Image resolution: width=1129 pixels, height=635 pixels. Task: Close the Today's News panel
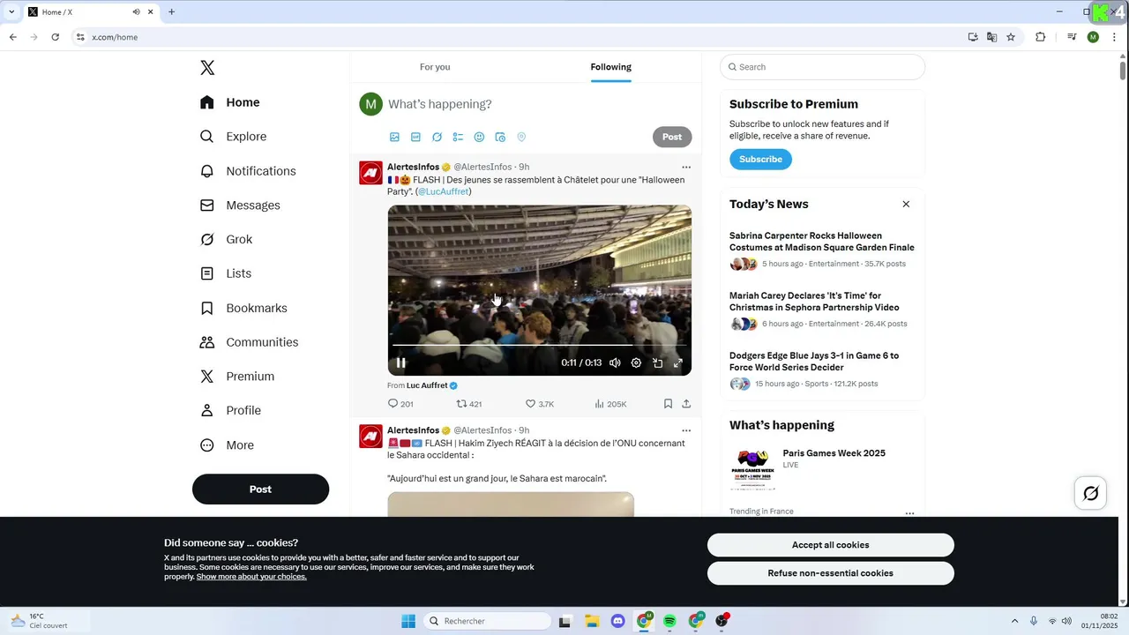(906, 204)
